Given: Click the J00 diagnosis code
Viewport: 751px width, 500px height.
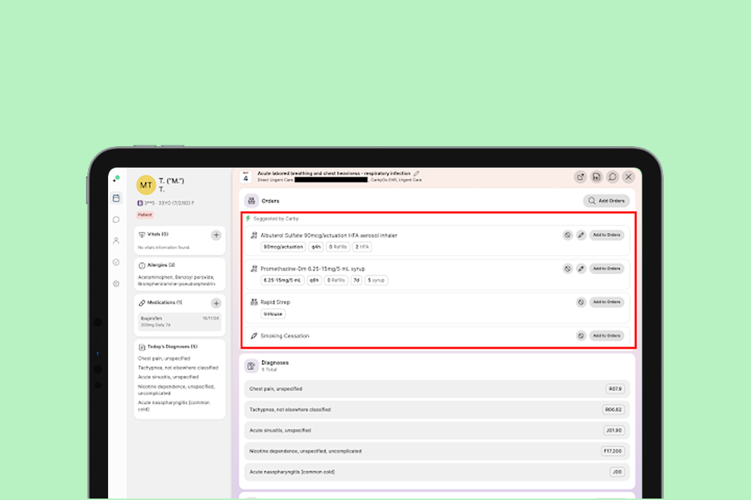Looking at the screenshot, I should pyautogui.click(x=617, y=472).
